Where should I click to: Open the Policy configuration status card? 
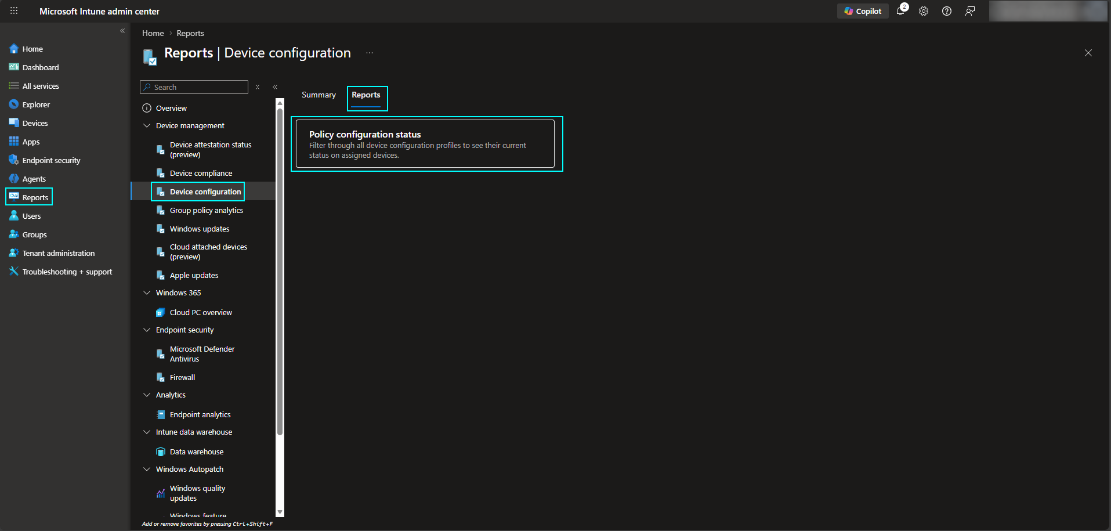[x=425, y=144]
